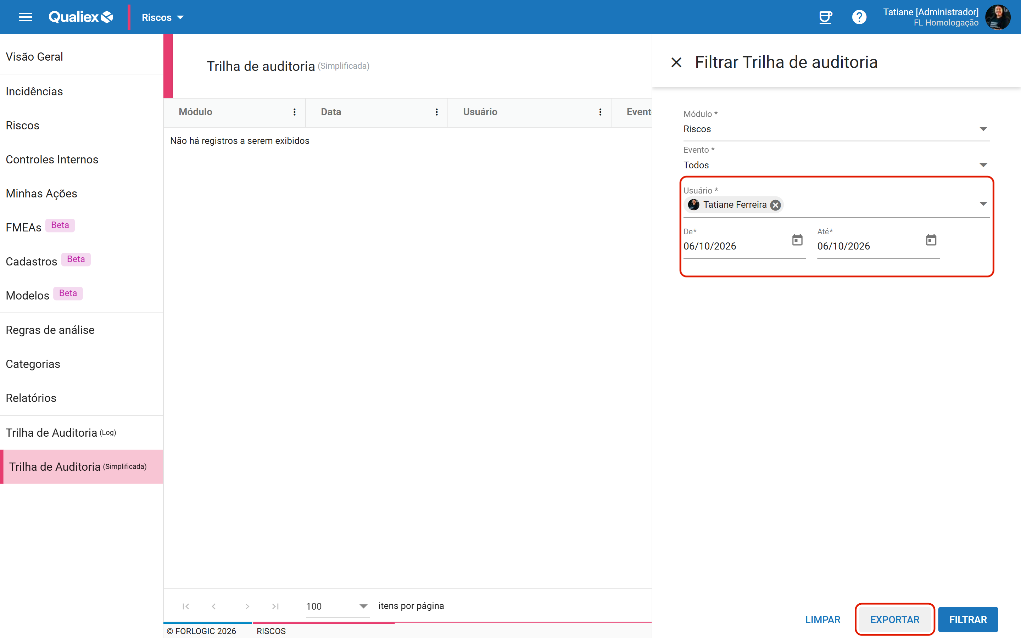Open Riscos item in sidebar
Image resolution: width=1021 pixels, height=638 pixels.
(82, 126)
